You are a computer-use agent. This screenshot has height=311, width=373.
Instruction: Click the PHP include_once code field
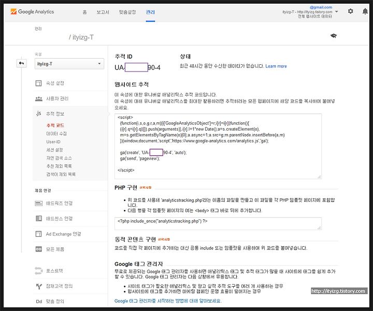point(218,223)
